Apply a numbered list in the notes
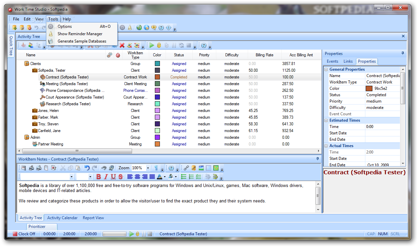Viewport: 418px width, 247px height. pos(191,177)
